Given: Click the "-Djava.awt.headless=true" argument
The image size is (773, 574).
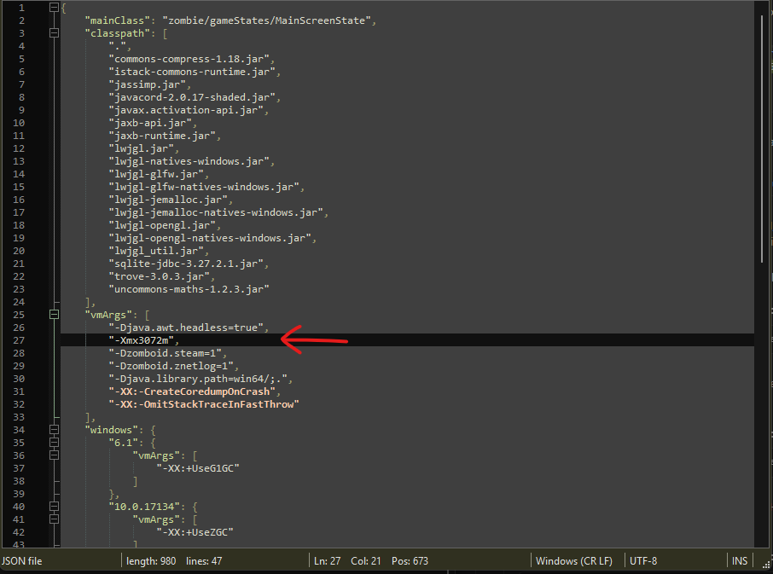Looking at the screenshot, I should 186,328.
